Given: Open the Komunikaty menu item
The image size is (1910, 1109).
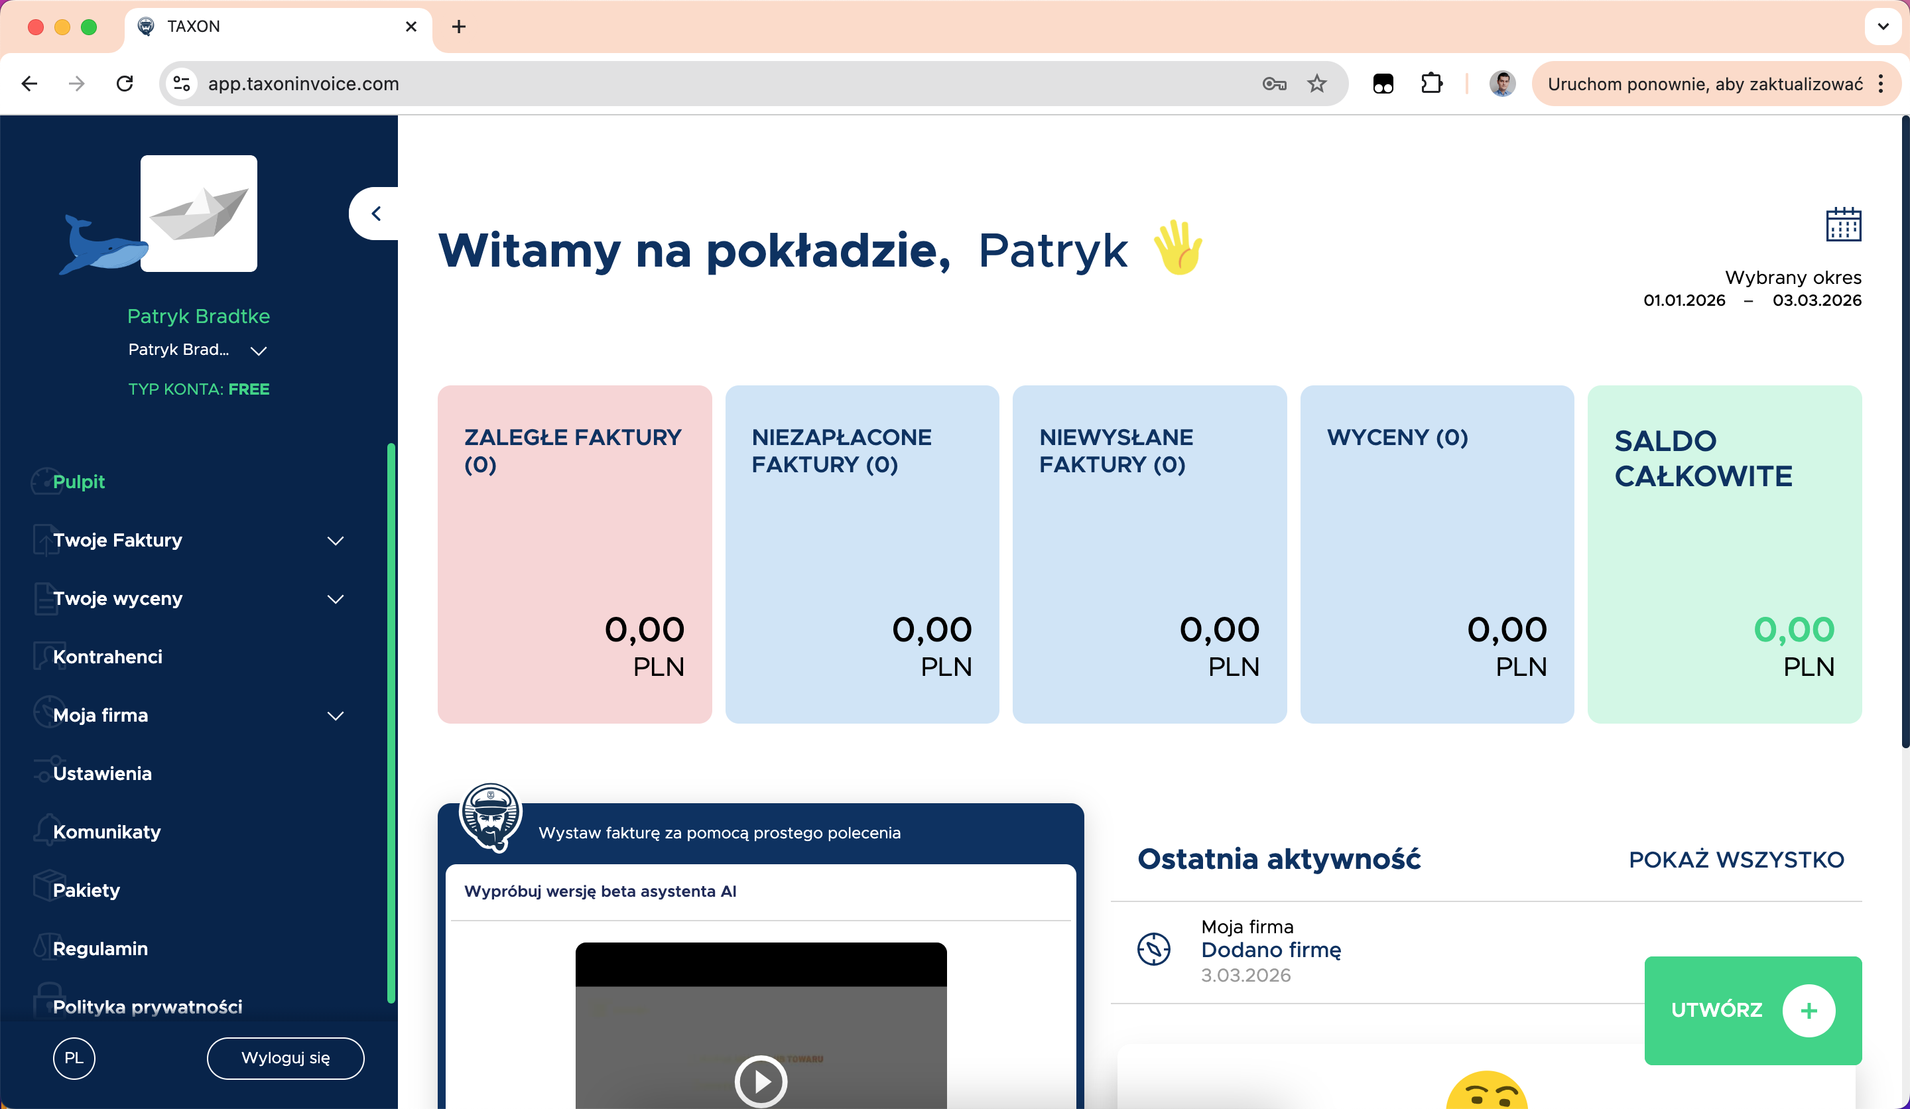Looking at the screenshot, I should point(107,832).
